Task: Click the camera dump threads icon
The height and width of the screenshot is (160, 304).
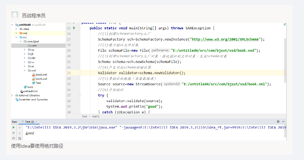Action: (13, 138)
